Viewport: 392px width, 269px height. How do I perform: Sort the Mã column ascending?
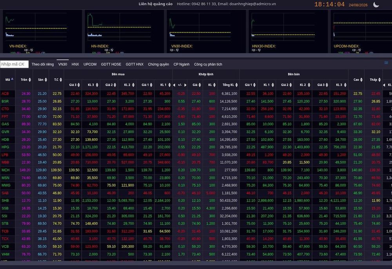point(12,79)
